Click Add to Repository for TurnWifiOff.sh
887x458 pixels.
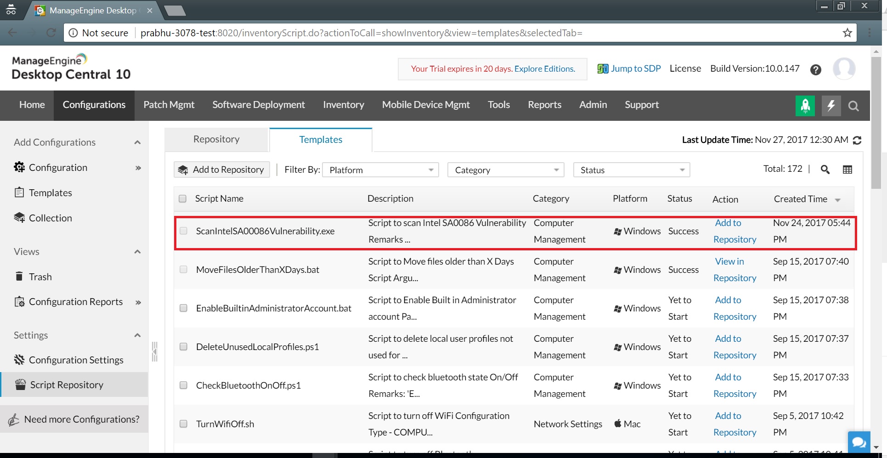pos(735,424)
